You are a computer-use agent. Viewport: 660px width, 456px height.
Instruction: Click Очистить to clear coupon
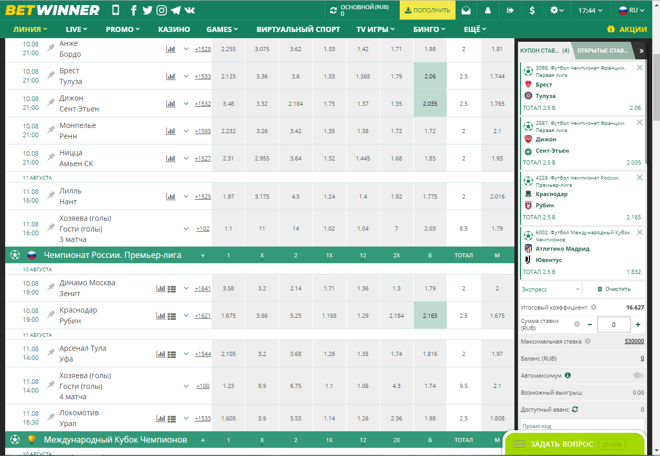coord(614,289)
